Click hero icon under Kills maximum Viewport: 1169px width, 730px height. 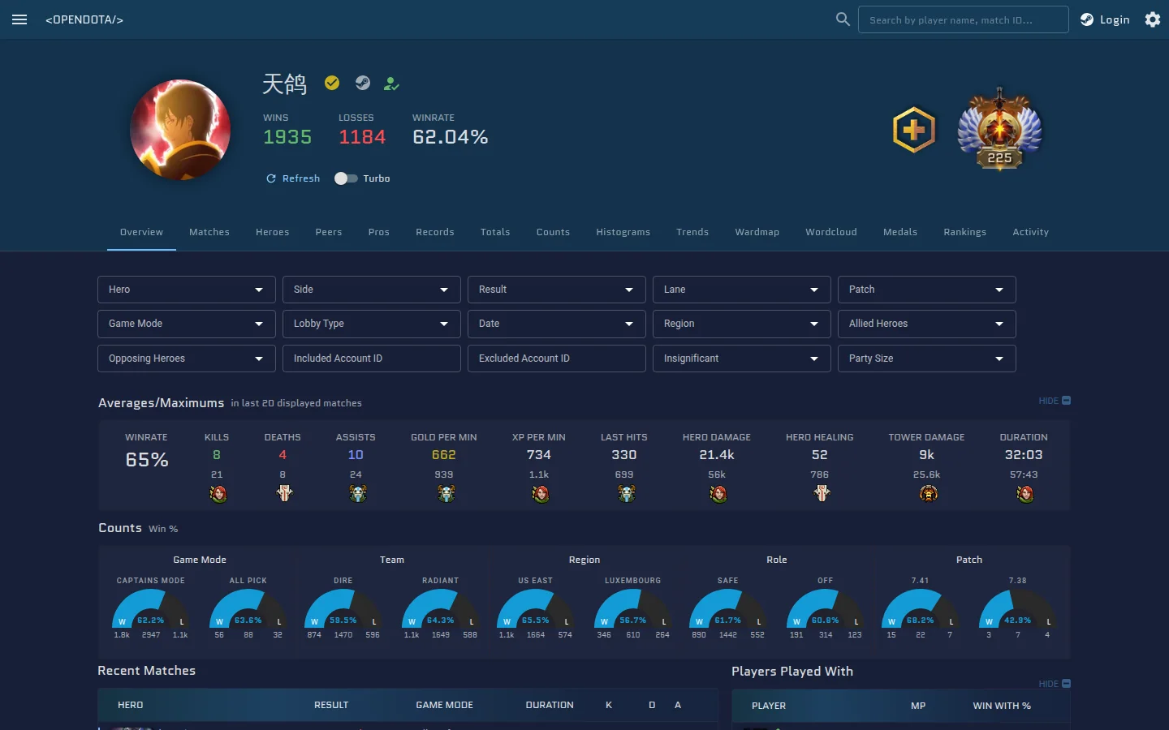pos(218,493)
